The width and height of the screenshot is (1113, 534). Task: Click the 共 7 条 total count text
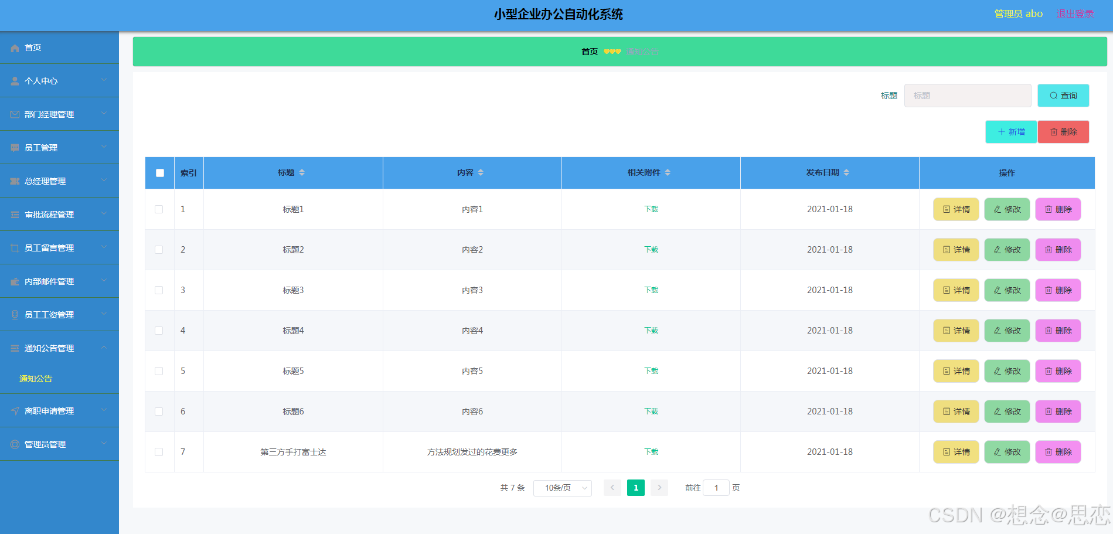pyautogui.click(x=512, y=488)
